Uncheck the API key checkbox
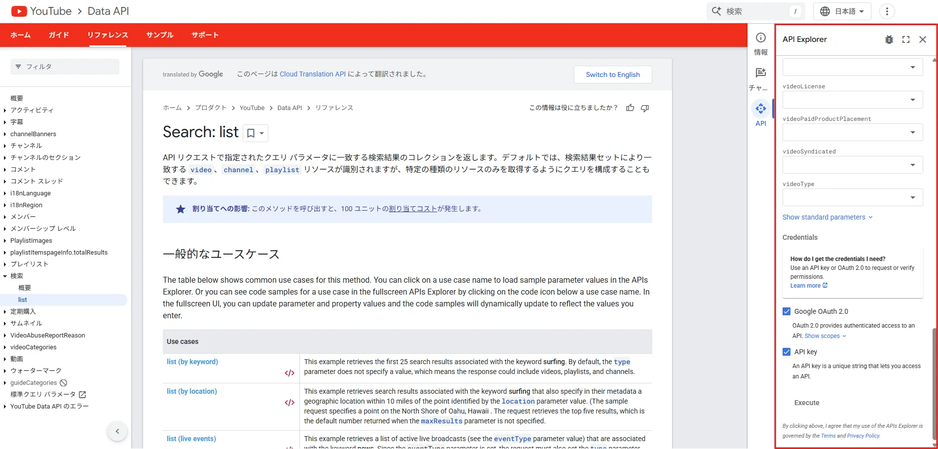 pyautogui.click(x=787, y=352)
